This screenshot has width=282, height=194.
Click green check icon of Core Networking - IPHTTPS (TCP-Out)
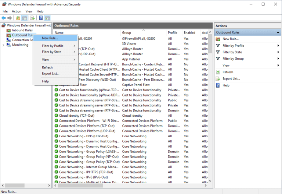click(x=56, y=172)
